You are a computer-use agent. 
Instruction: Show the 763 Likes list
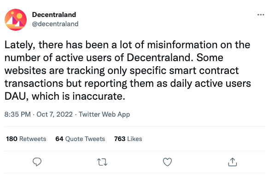coord(128,139)
